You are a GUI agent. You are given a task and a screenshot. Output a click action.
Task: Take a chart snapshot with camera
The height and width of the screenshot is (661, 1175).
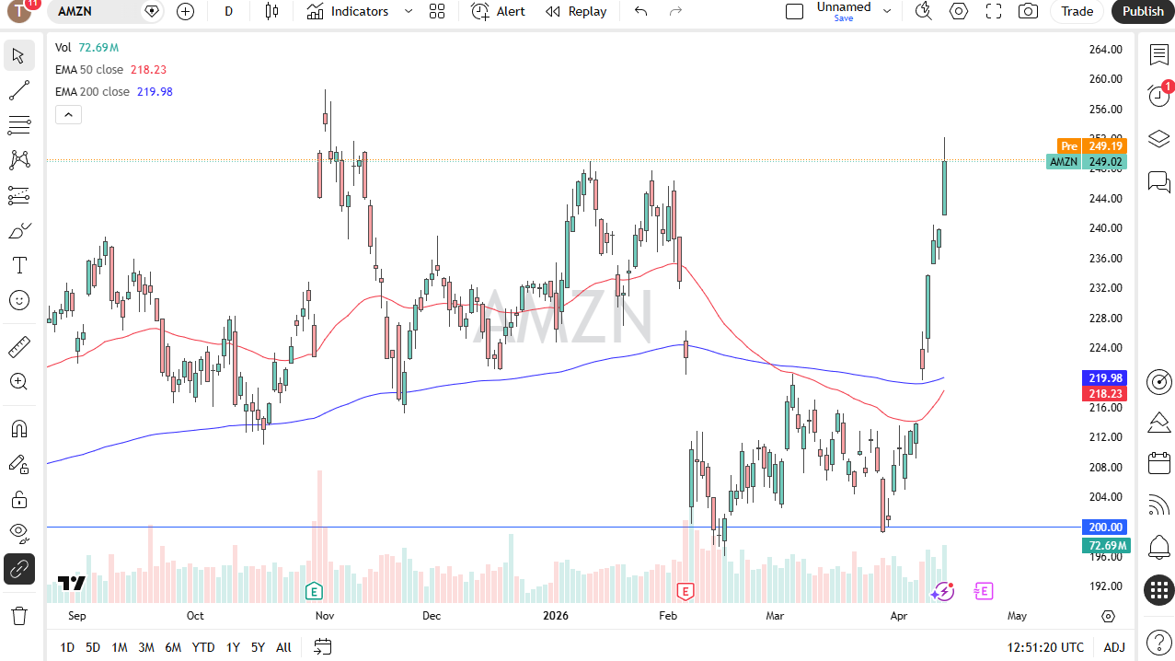[1028, 11]
